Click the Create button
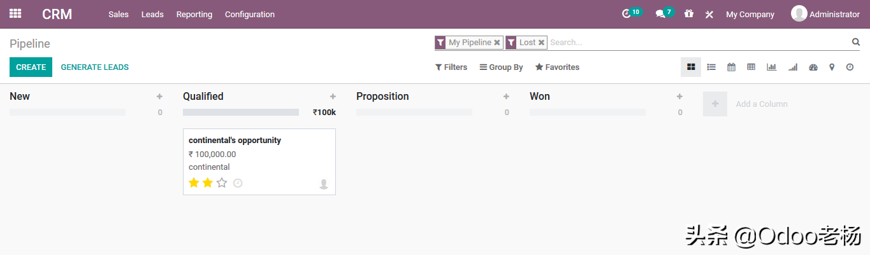 tap(31, 67)
